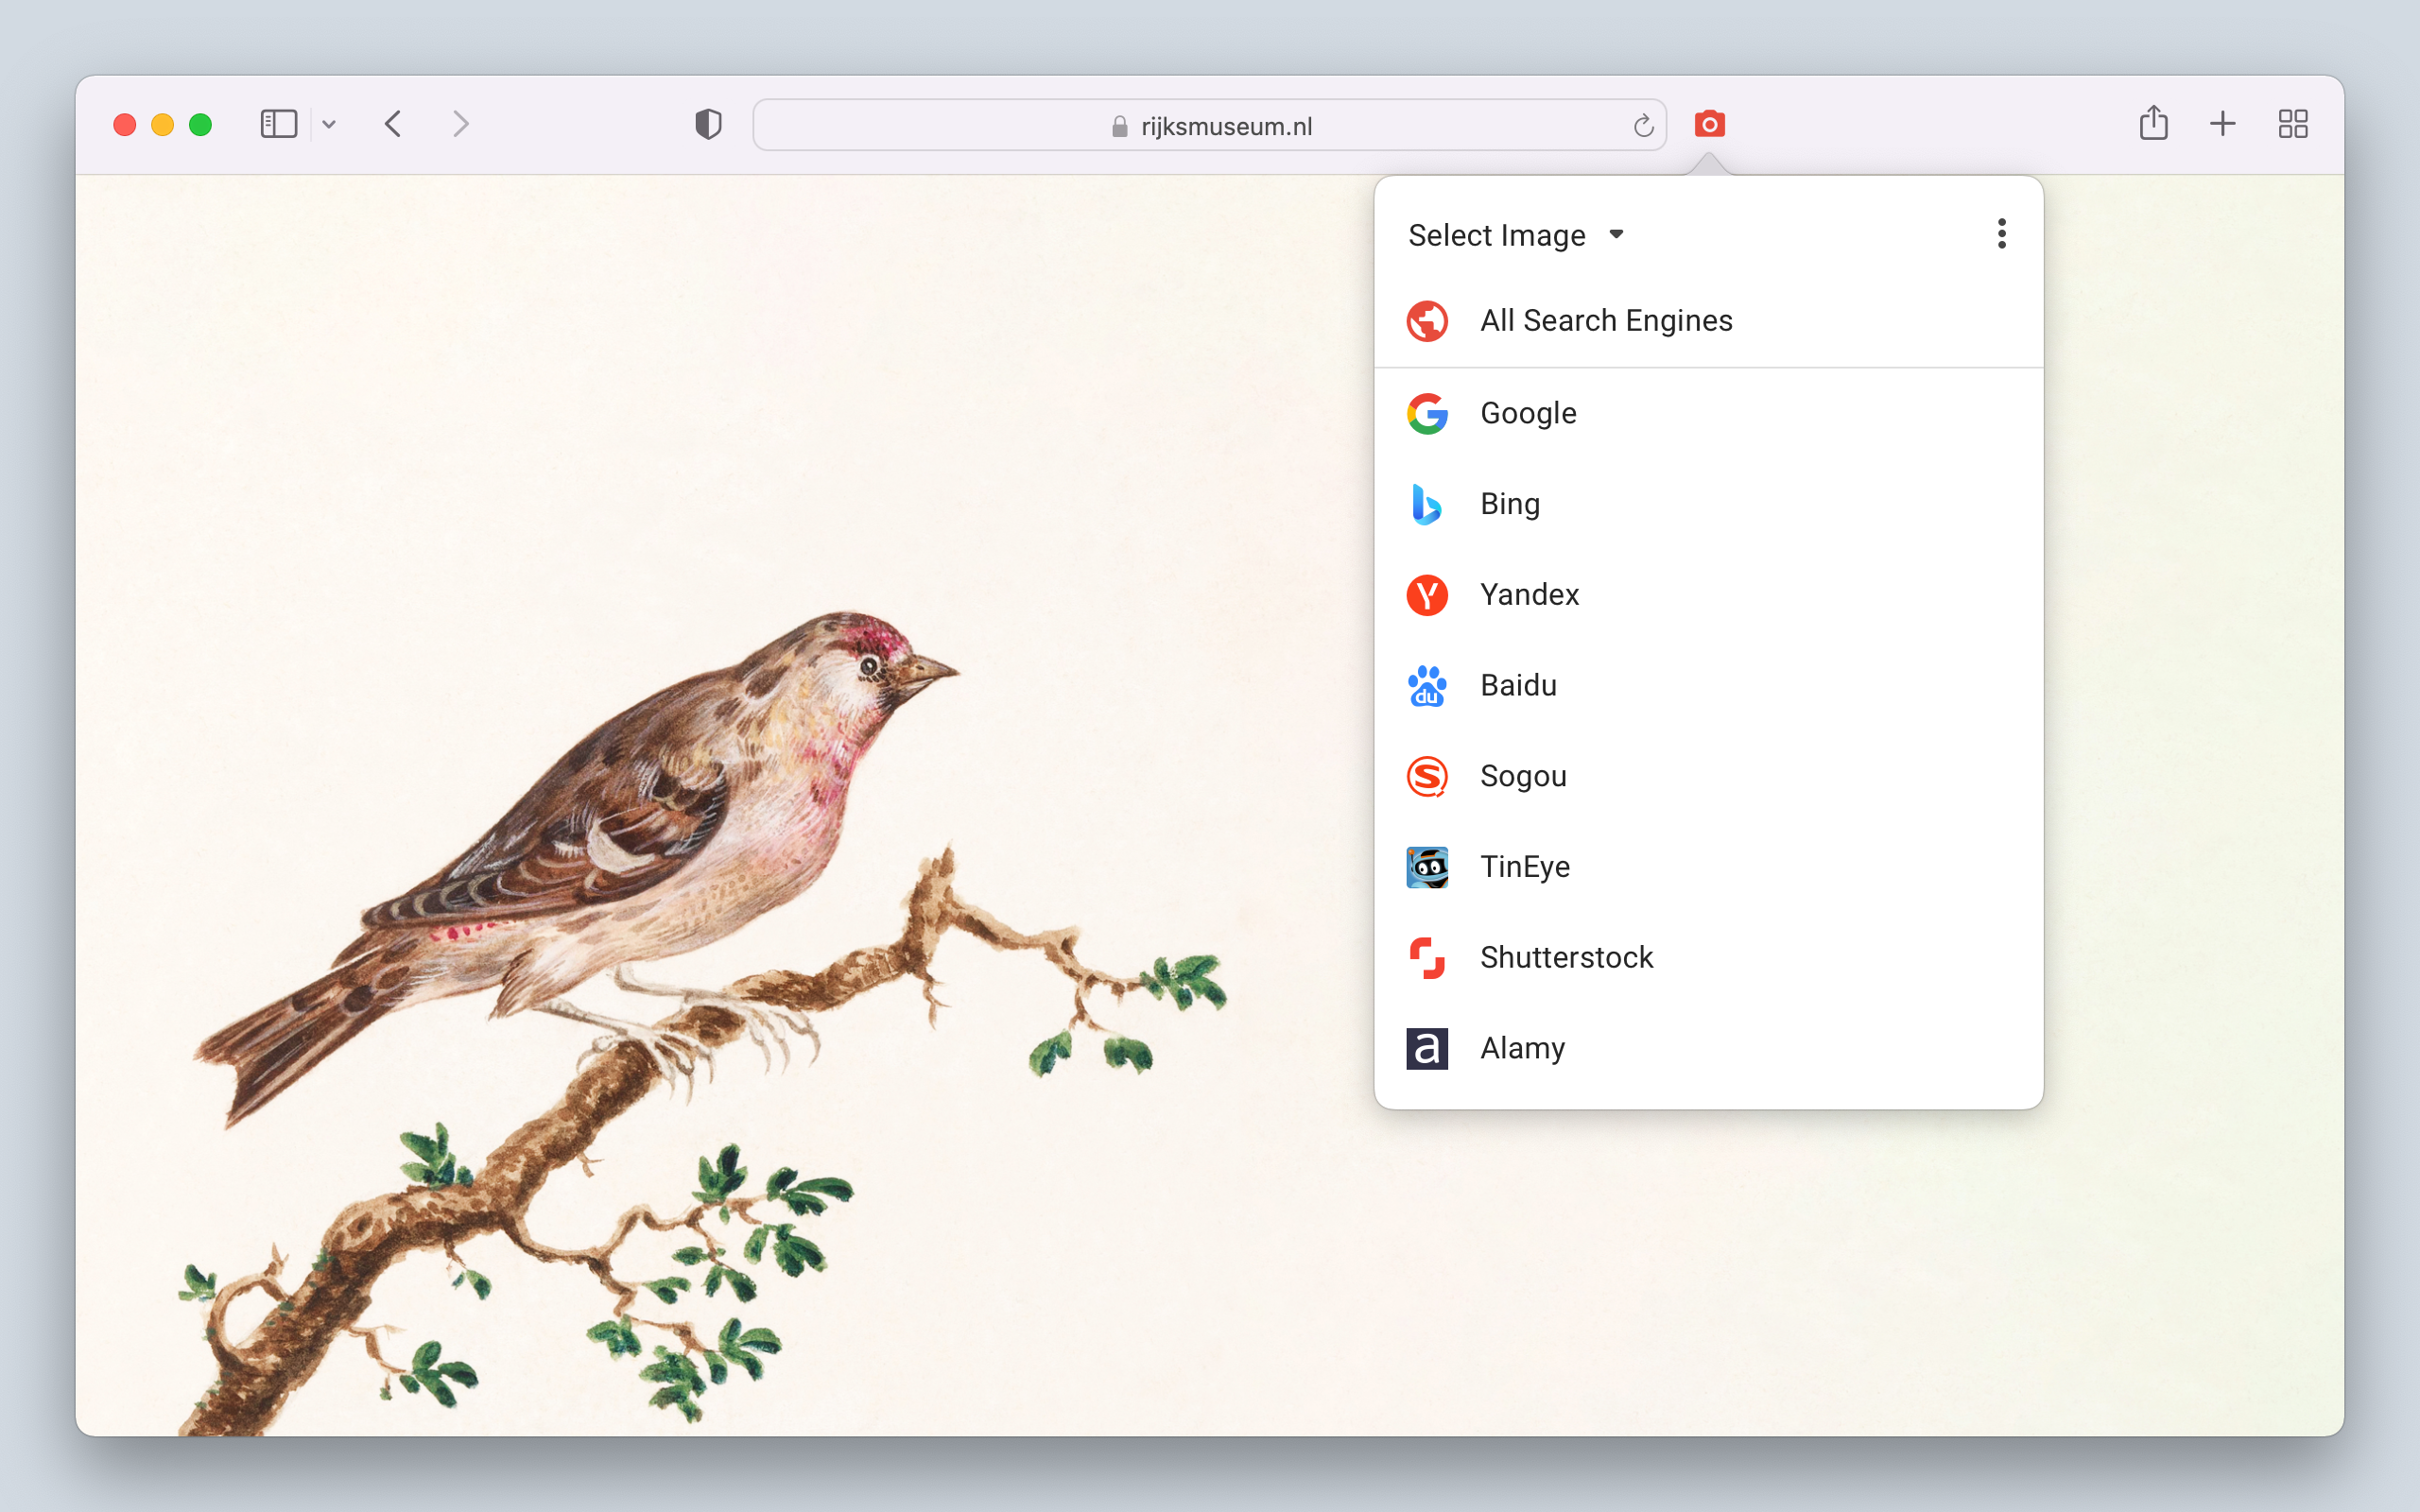Search the image on TinEye
Viewport: 2420px width, 1512px height.
tap(1524, 867)
